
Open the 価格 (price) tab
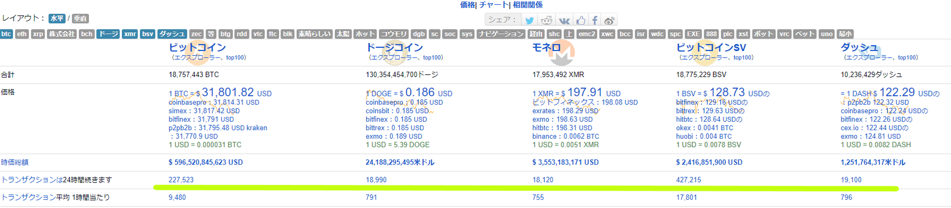point(467,5)
